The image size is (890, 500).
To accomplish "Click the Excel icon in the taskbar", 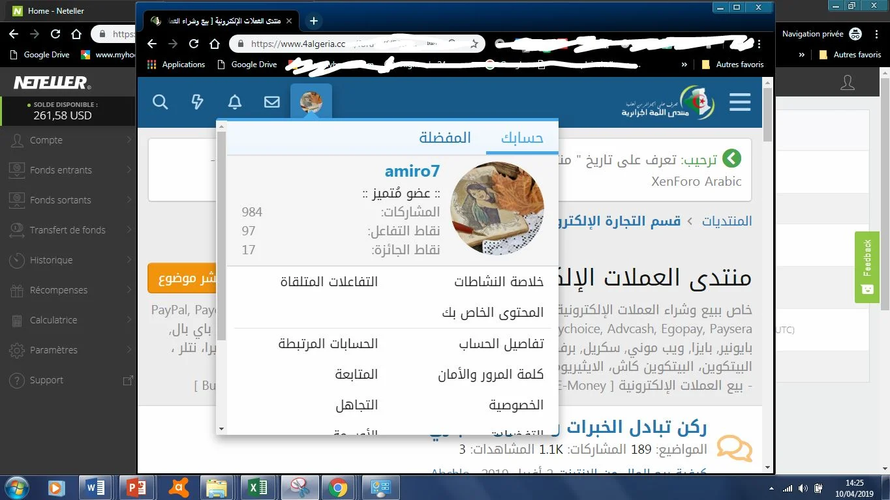I will point(258,487).
